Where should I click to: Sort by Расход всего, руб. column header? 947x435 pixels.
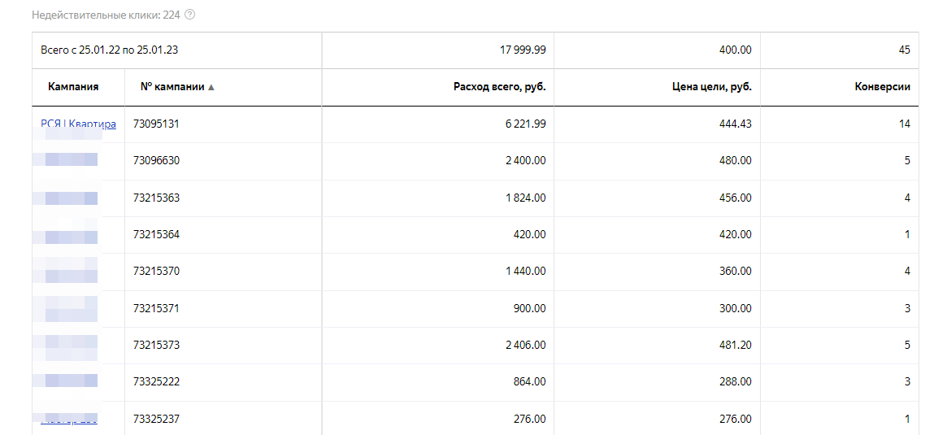click(499, 86)
